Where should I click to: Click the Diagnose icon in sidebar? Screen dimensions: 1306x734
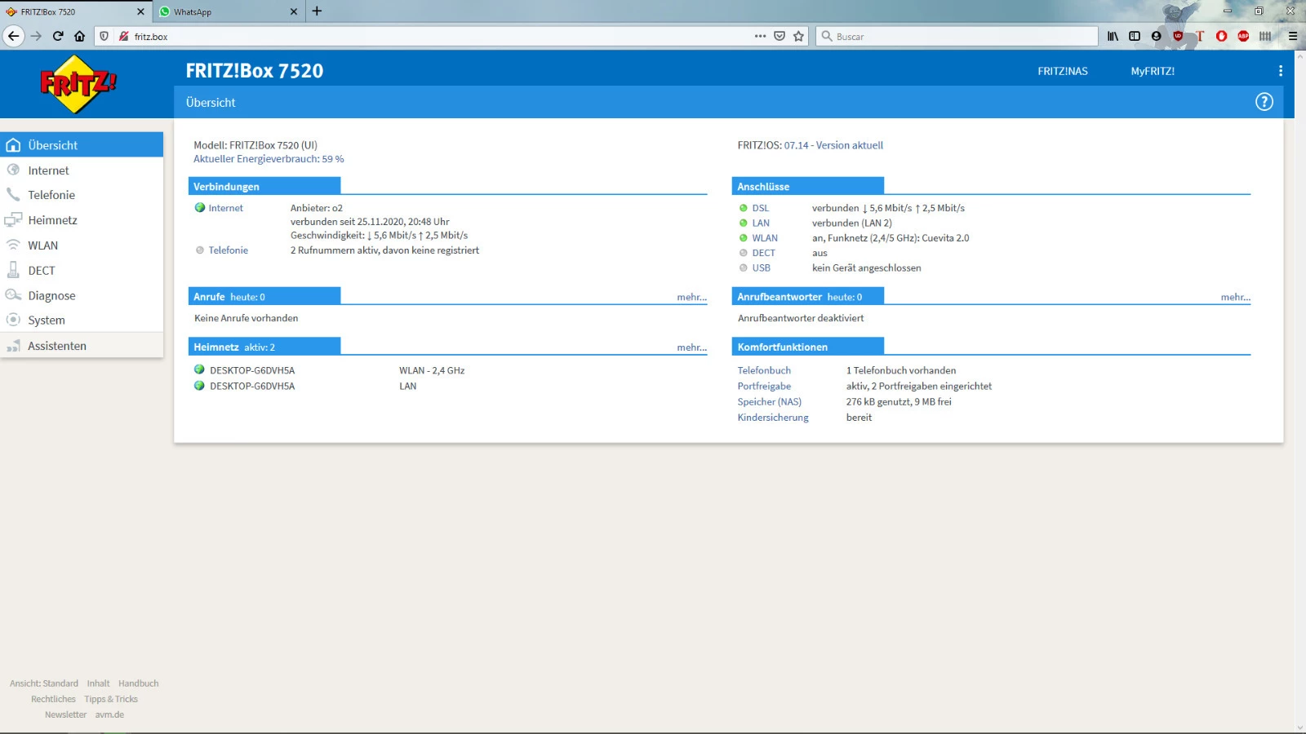[x=13, y=295]
